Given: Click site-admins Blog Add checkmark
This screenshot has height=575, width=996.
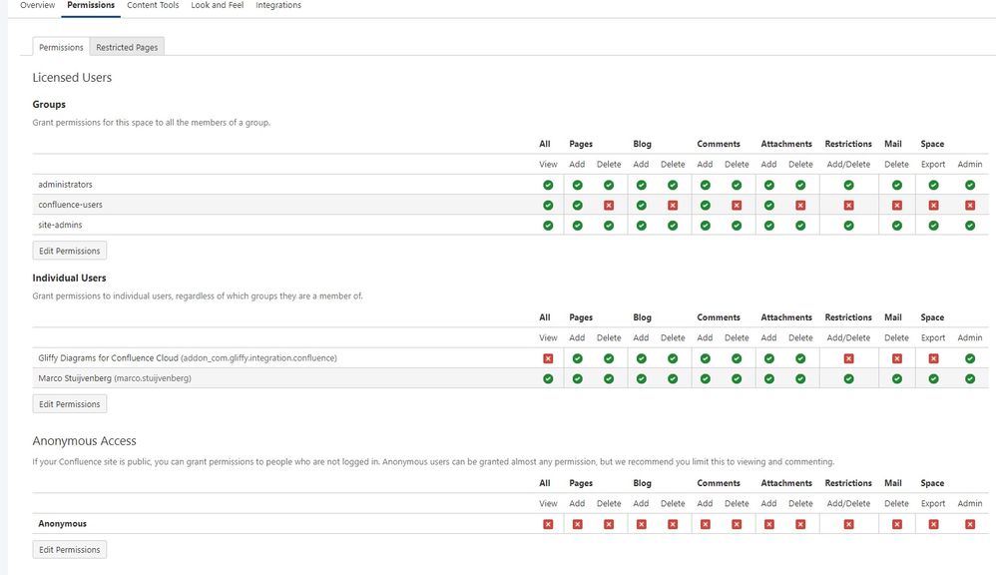Looking at the screenshot, I should coord(641,226).
